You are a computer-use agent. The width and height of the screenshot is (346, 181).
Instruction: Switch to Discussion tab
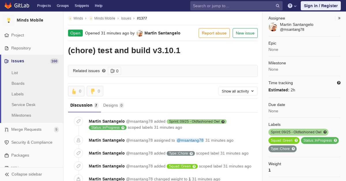[x=84, y=105]
